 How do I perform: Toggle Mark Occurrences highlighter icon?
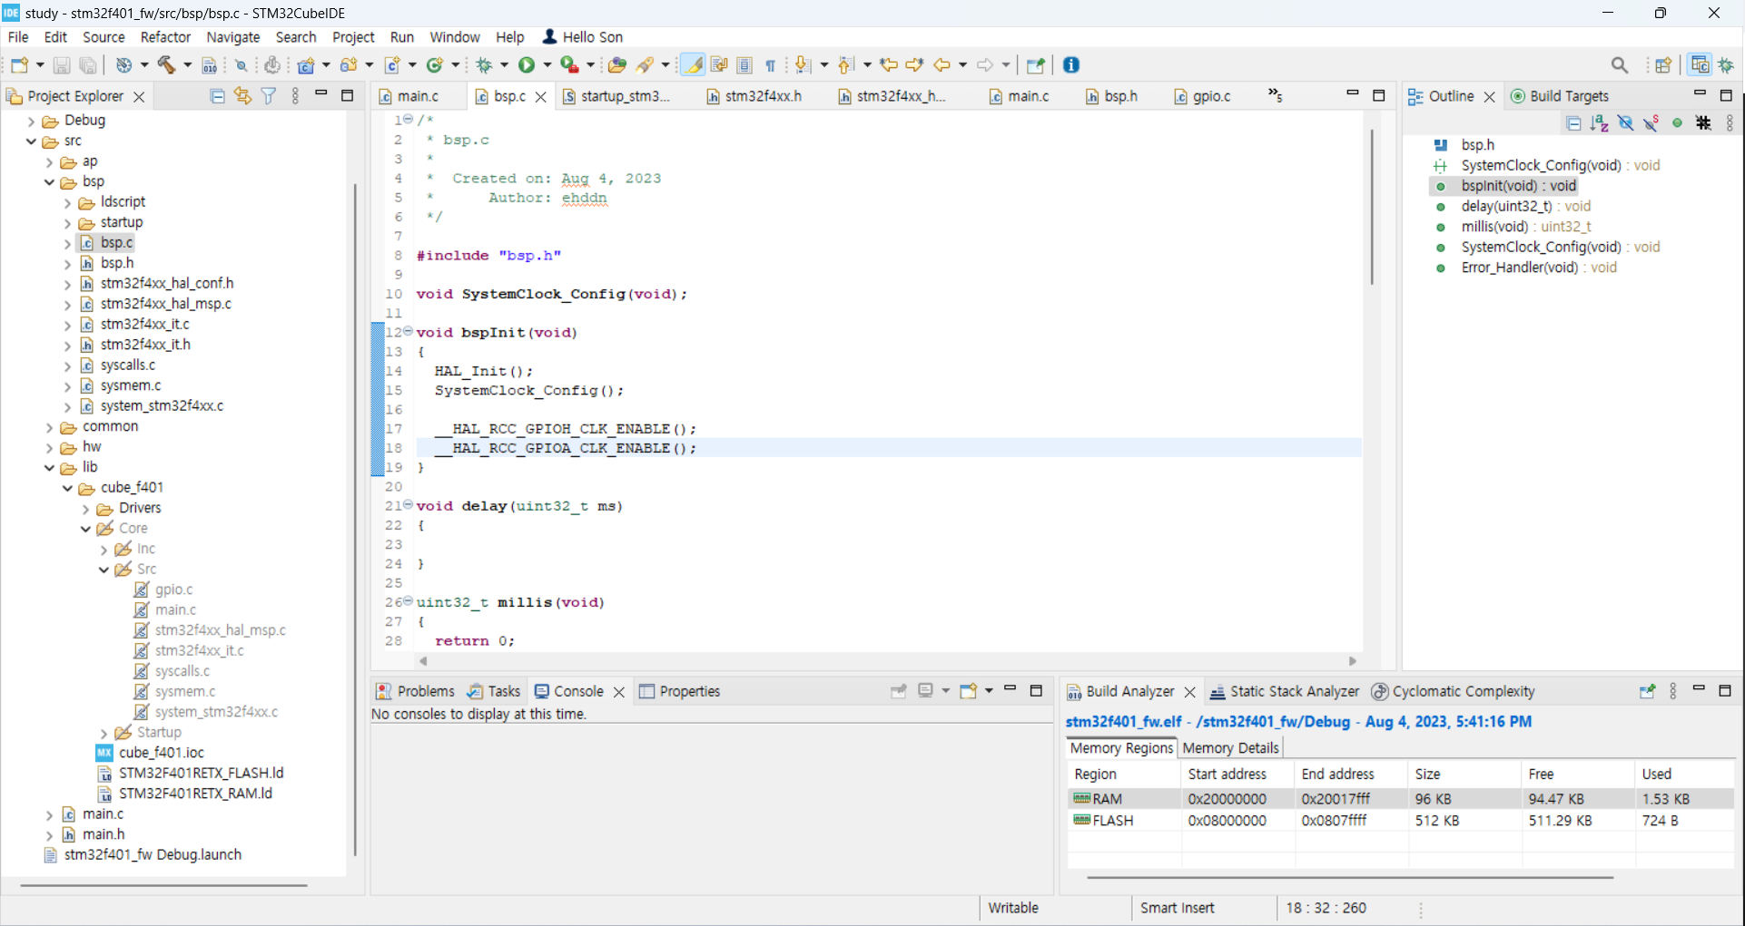point(693,65)
